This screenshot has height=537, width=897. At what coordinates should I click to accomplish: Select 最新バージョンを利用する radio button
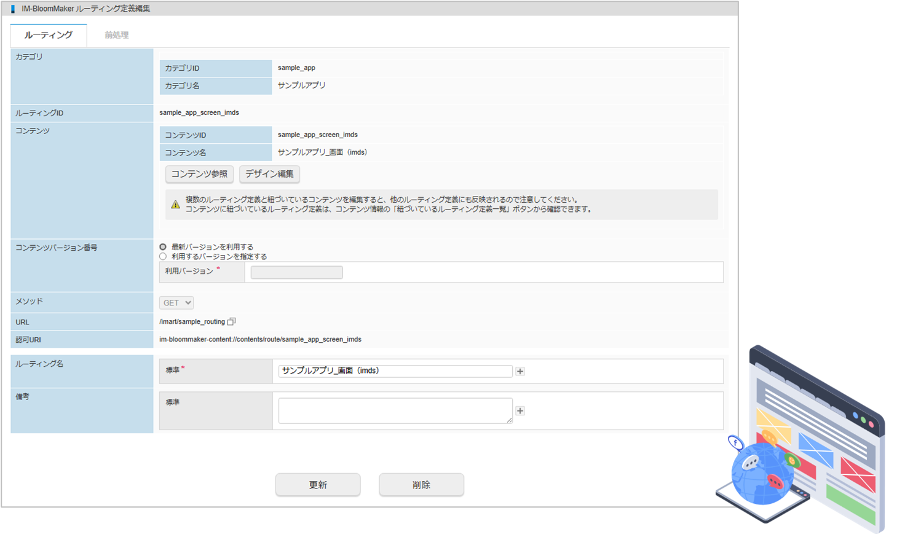[163, 247]
